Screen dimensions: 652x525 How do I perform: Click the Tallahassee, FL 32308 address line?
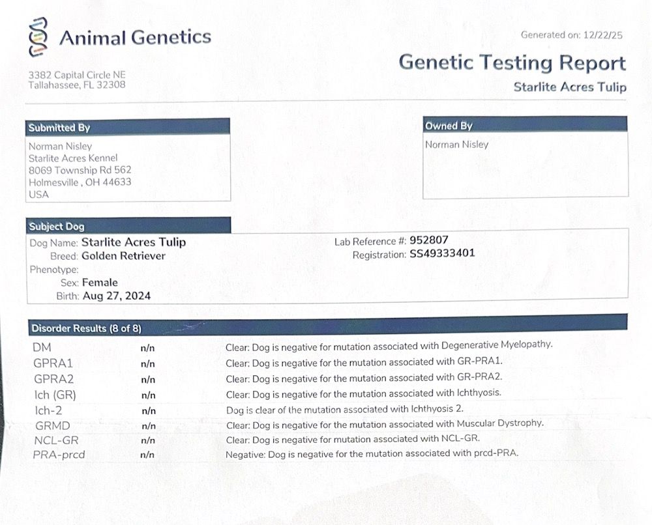77,85
